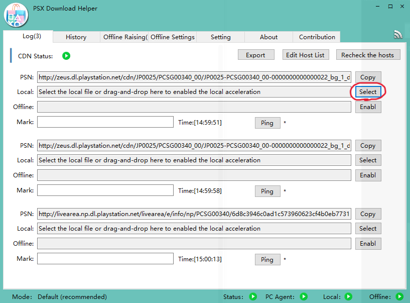Click the PSX Download Helper logo
Screen dimensions: 410x303
point(16,15)
